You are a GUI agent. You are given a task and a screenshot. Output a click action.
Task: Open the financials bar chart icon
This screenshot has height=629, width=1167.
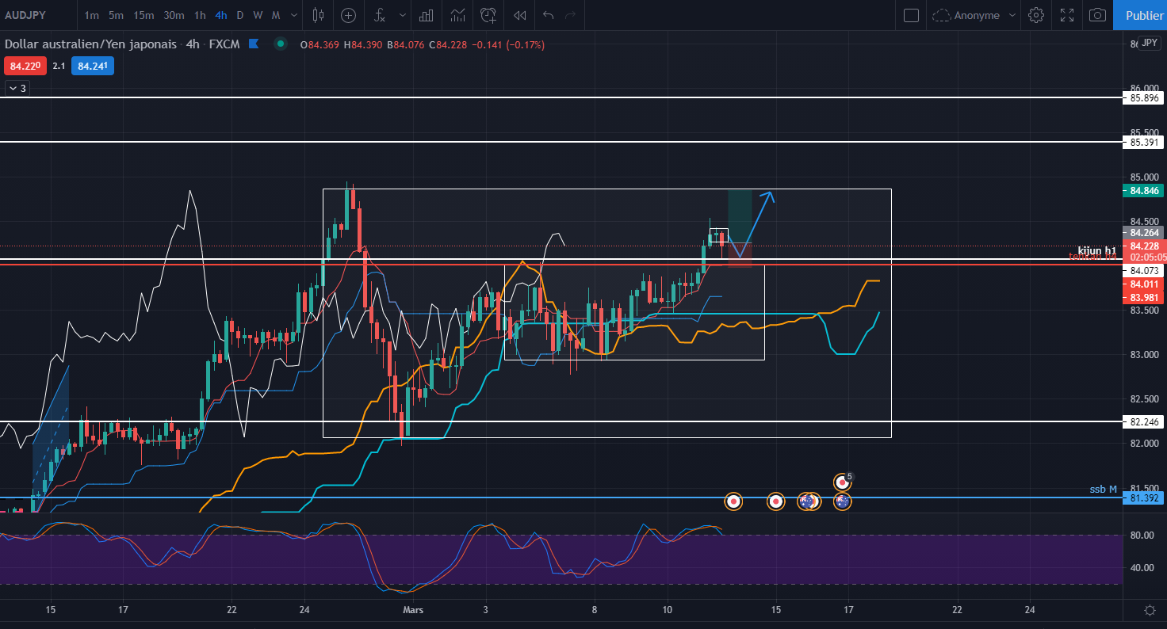pyautogui.click(x=427, y=15)
